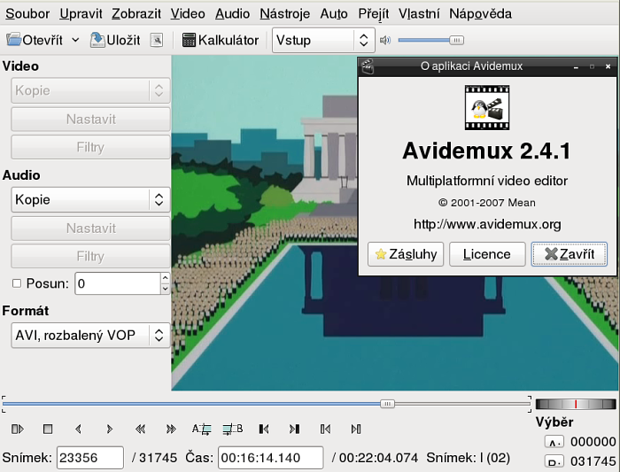
Task: Click the clapperboard icon in dialog title bar
Action: tap(368, 66)
